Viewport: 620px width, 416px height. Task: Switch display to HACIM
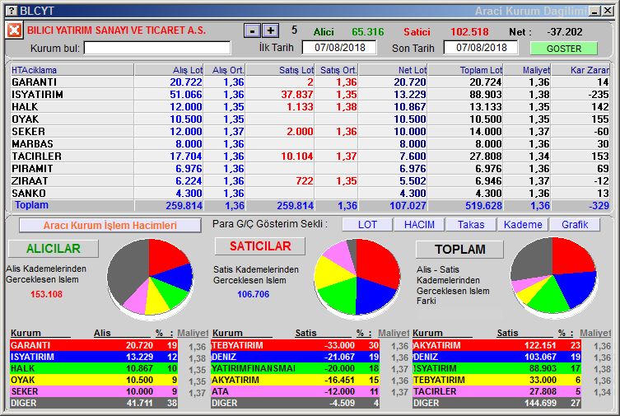click(x=419, y=225)
